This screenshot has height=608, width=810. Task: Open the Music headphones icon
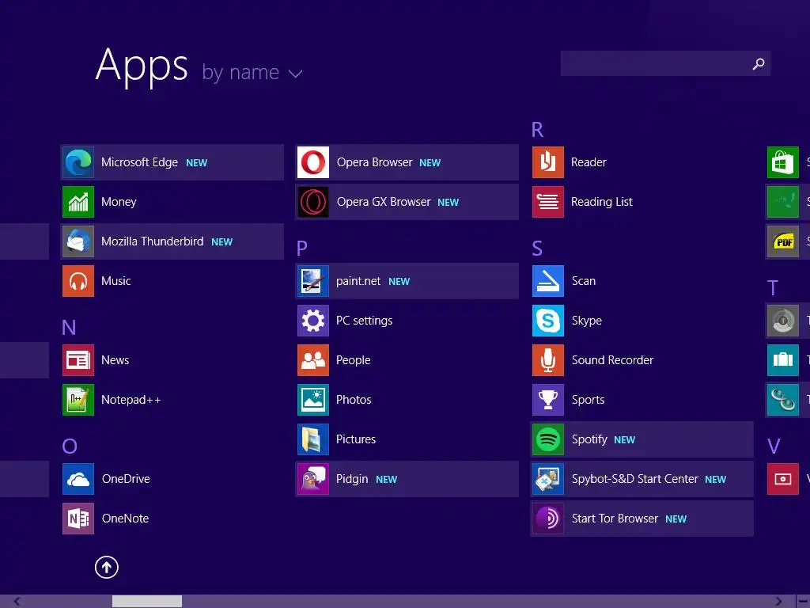click(78, 281)
